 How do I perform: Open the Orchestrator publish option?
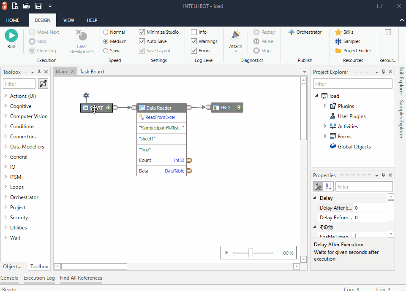pyautogui.click(x=305, y=32)
